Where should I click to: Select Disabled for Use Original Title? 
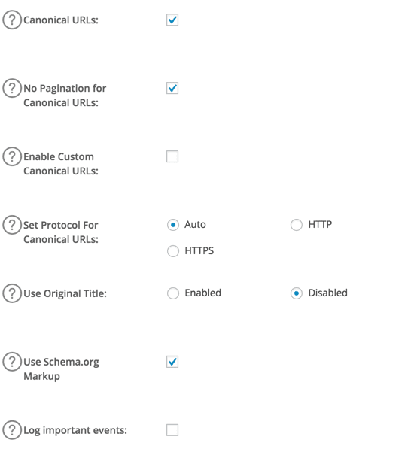(297, 293)
